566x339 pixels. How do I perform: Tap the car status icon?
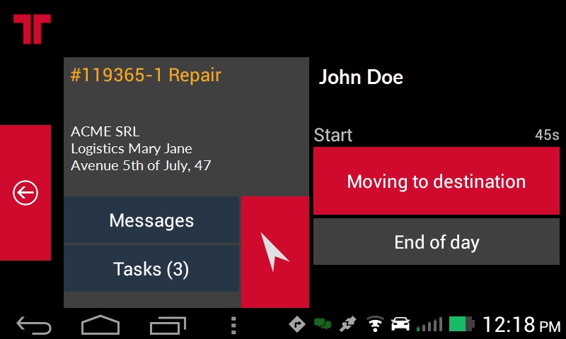click(400, 324)
